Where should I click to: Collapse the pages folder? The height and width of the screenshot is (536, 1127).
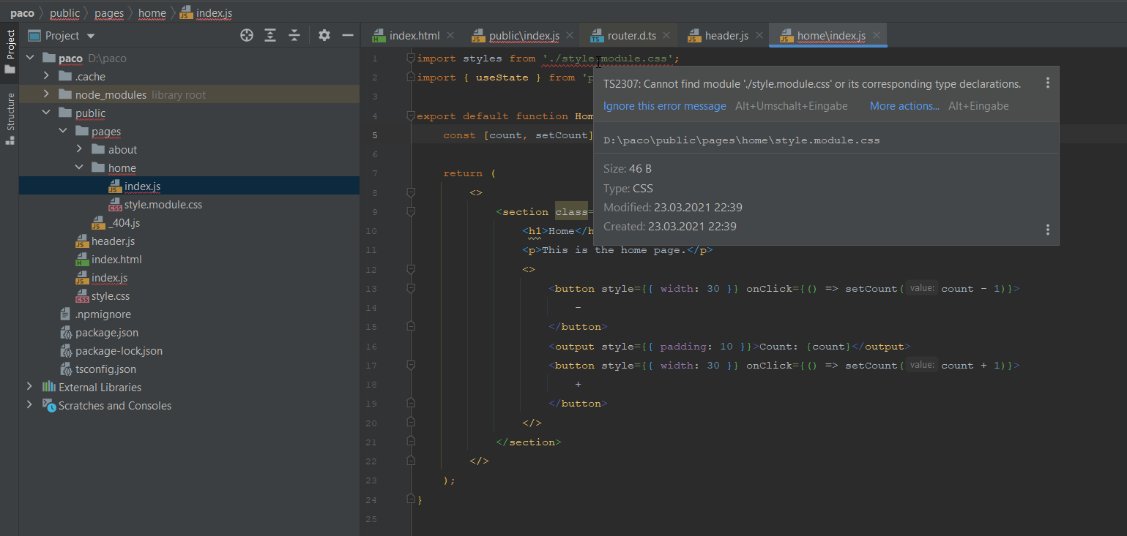[62, 131]
